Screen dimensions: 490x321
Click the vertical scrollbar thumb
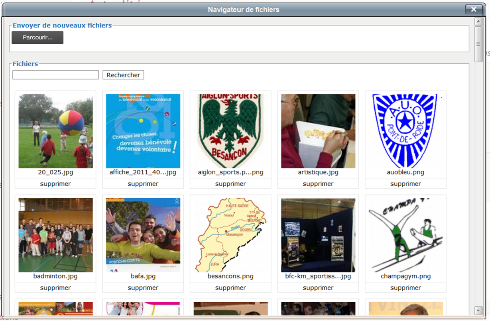[478, 43]
